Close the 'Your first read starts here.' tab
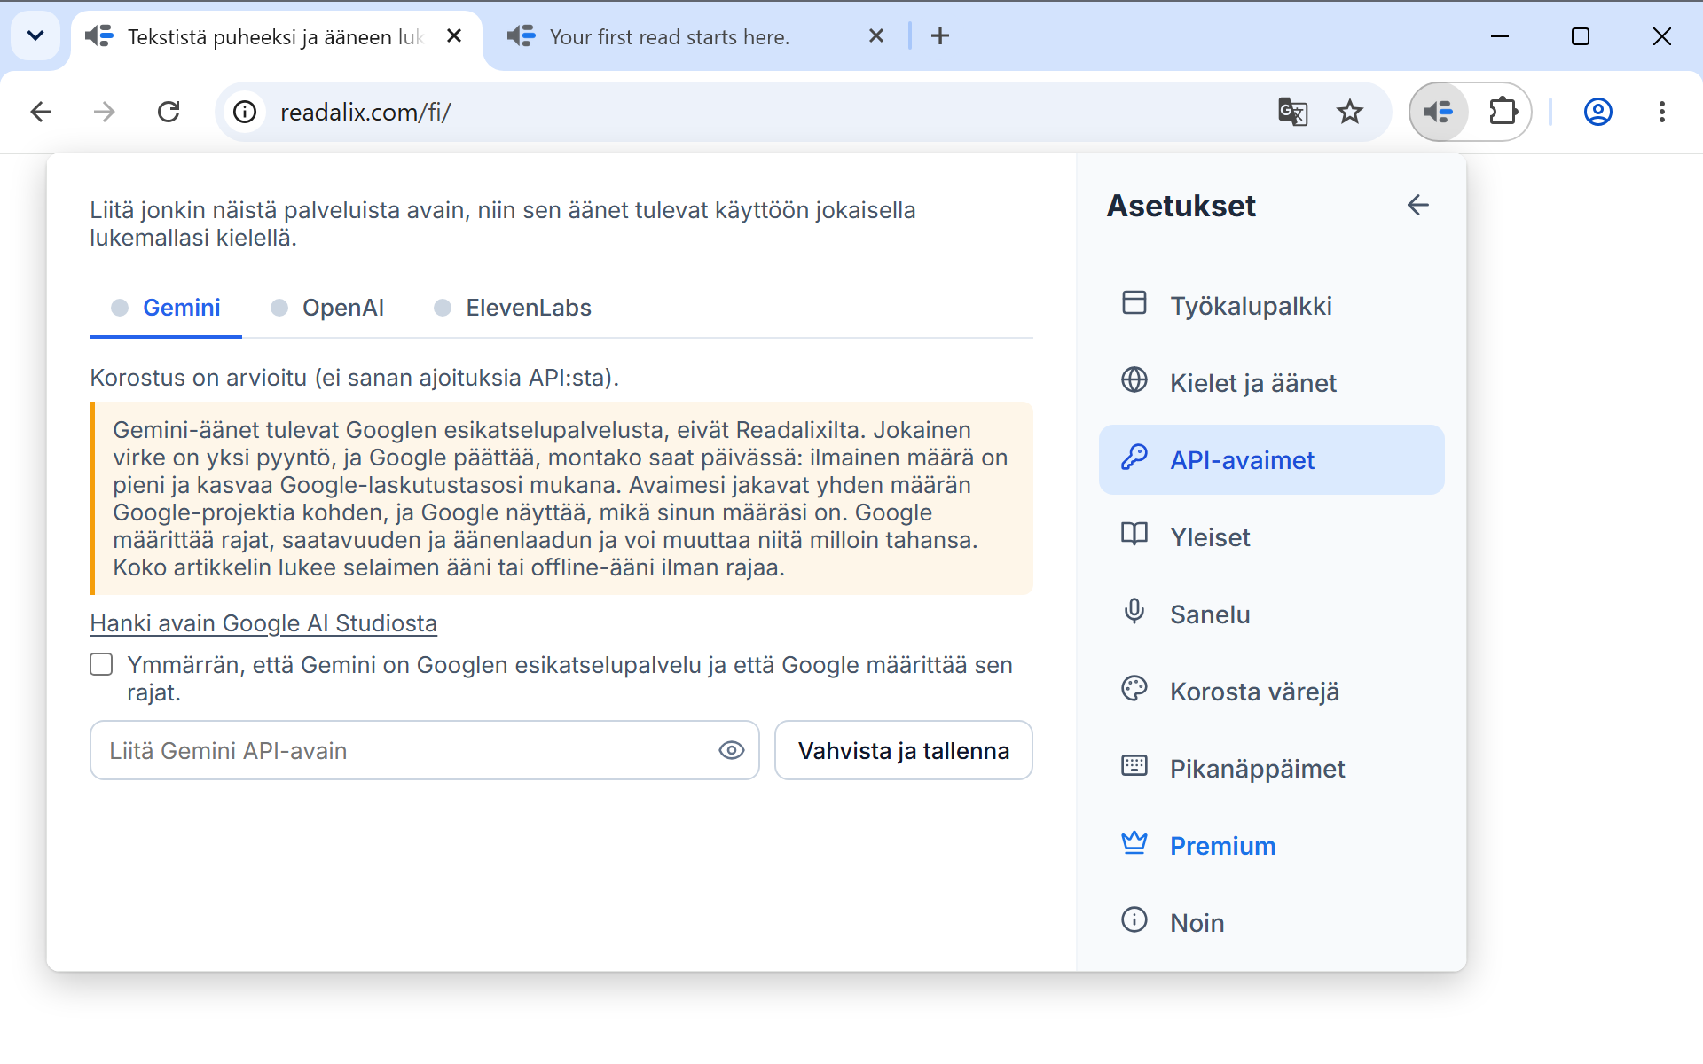Screen dimensions: 1703x1064 [876, 36]
